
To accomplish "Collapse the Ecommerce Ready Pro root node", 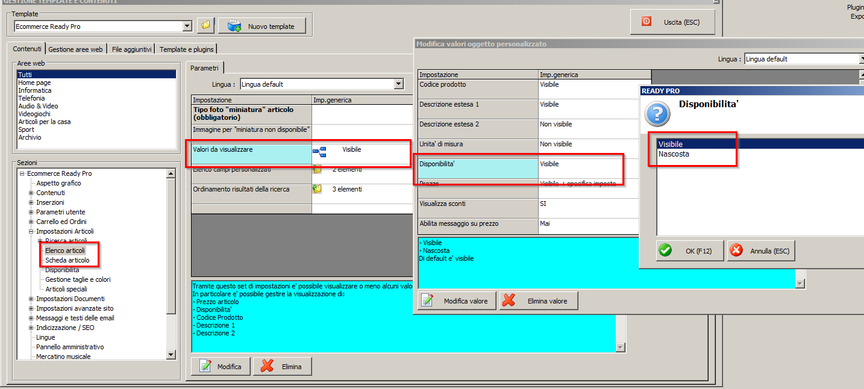I will pos(22,173).
